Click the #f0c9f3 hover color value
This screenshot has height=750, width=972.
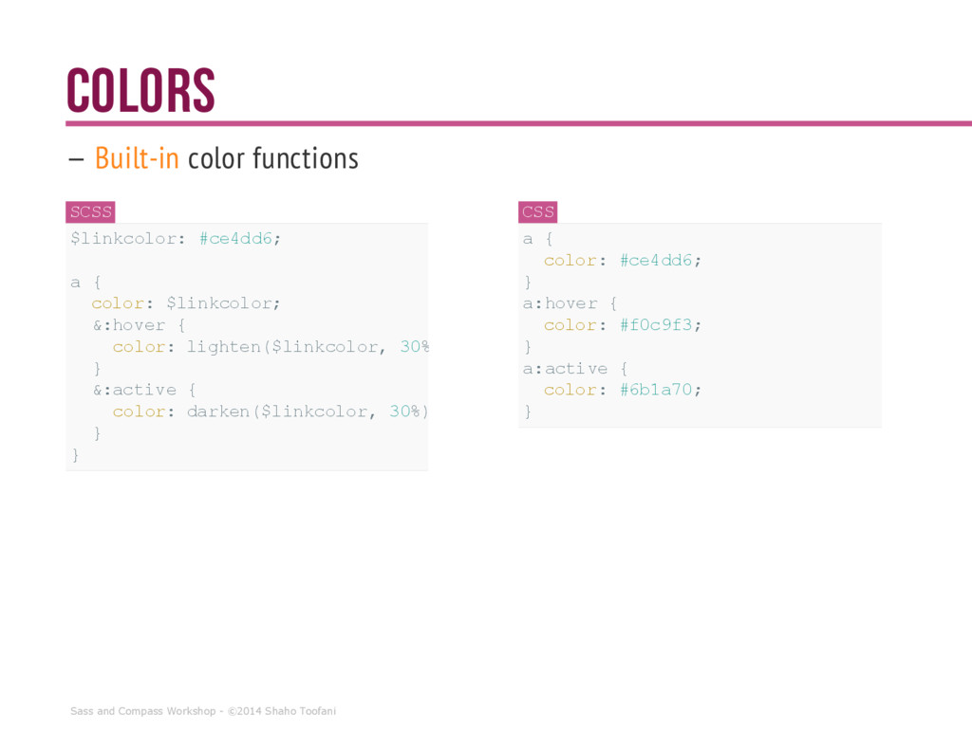click(x=656, y=325)
